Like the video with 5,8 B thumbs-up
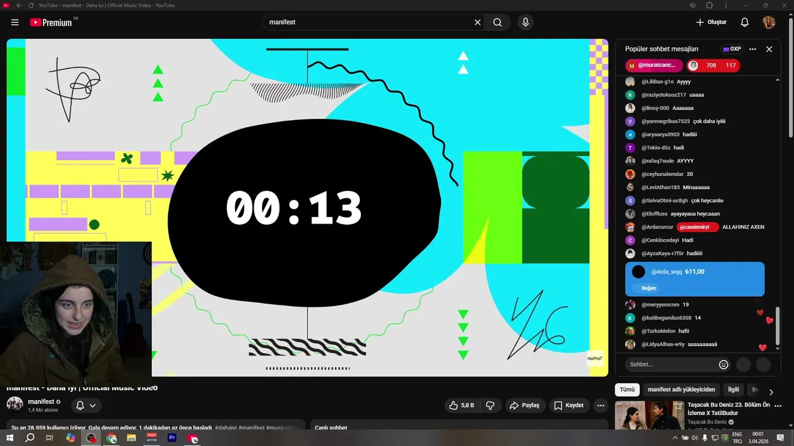The height and width of the screenshot is (446, 794). click(462, 406)
